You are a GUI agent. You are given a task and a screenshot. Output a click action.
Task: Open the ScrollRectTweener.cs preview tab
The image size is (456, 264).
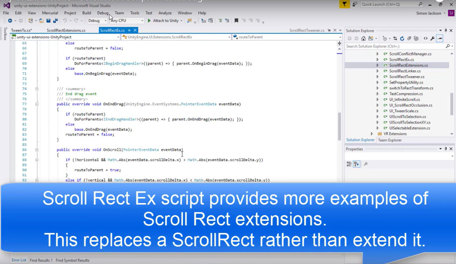click(x=307, y=30)
